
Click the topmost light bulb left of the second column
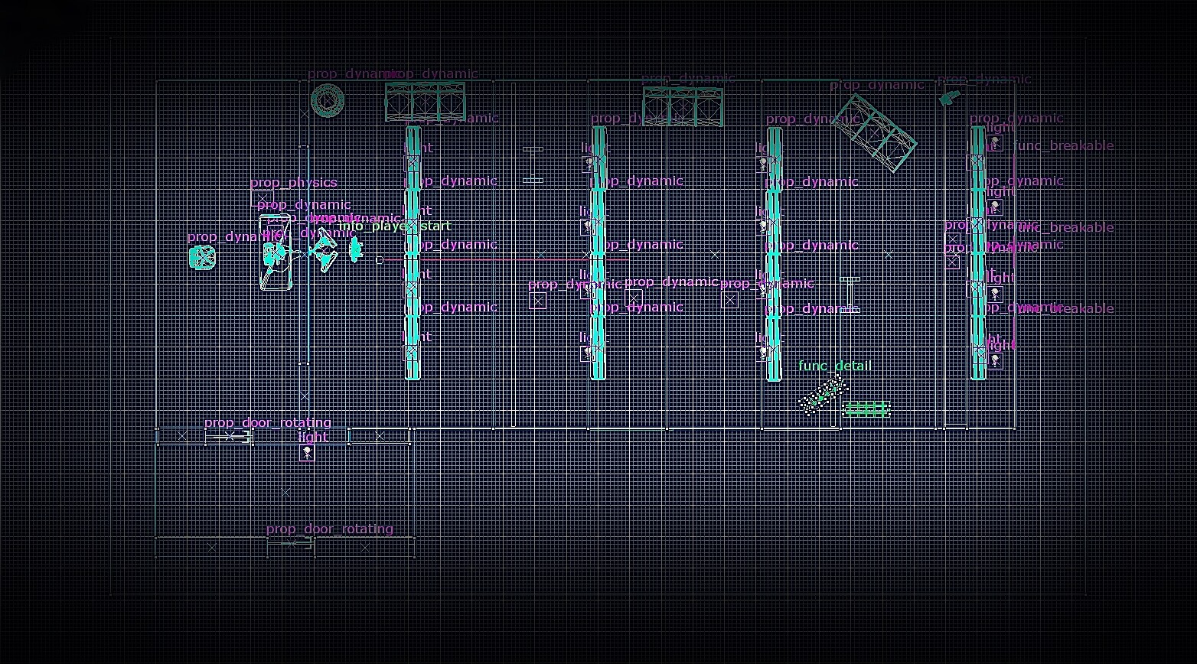pyautogui.click(x=589, y=163)
